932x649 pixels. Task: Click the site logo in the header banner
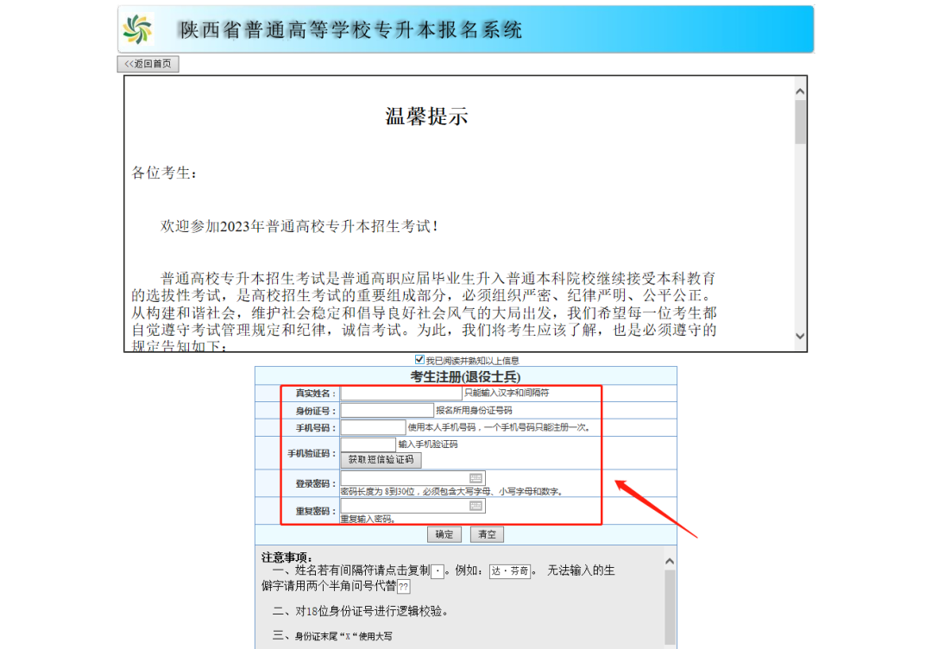[x=137, y=29]
